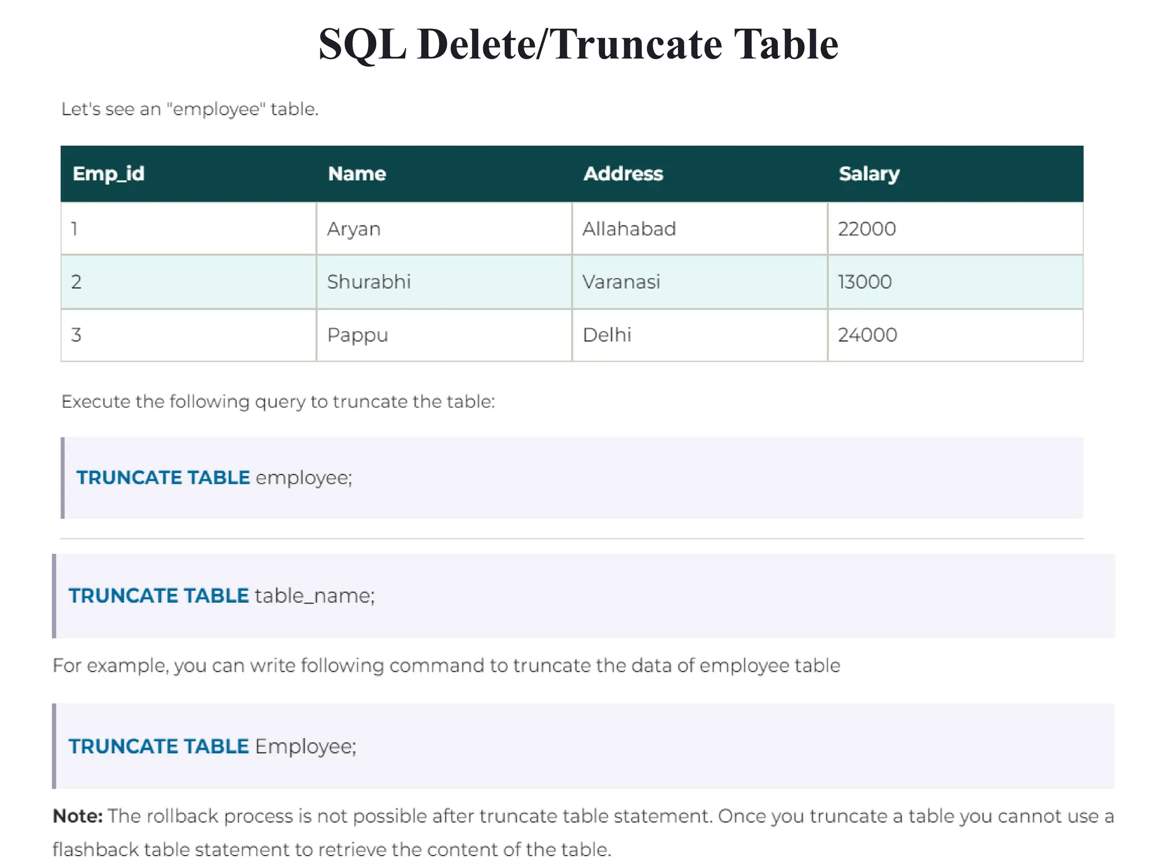Viewport: 1157px width, 868px height.
Task: Select the Emp_id cell of the Pappu row
Action: pyautogui.click(x=188, y=335)
